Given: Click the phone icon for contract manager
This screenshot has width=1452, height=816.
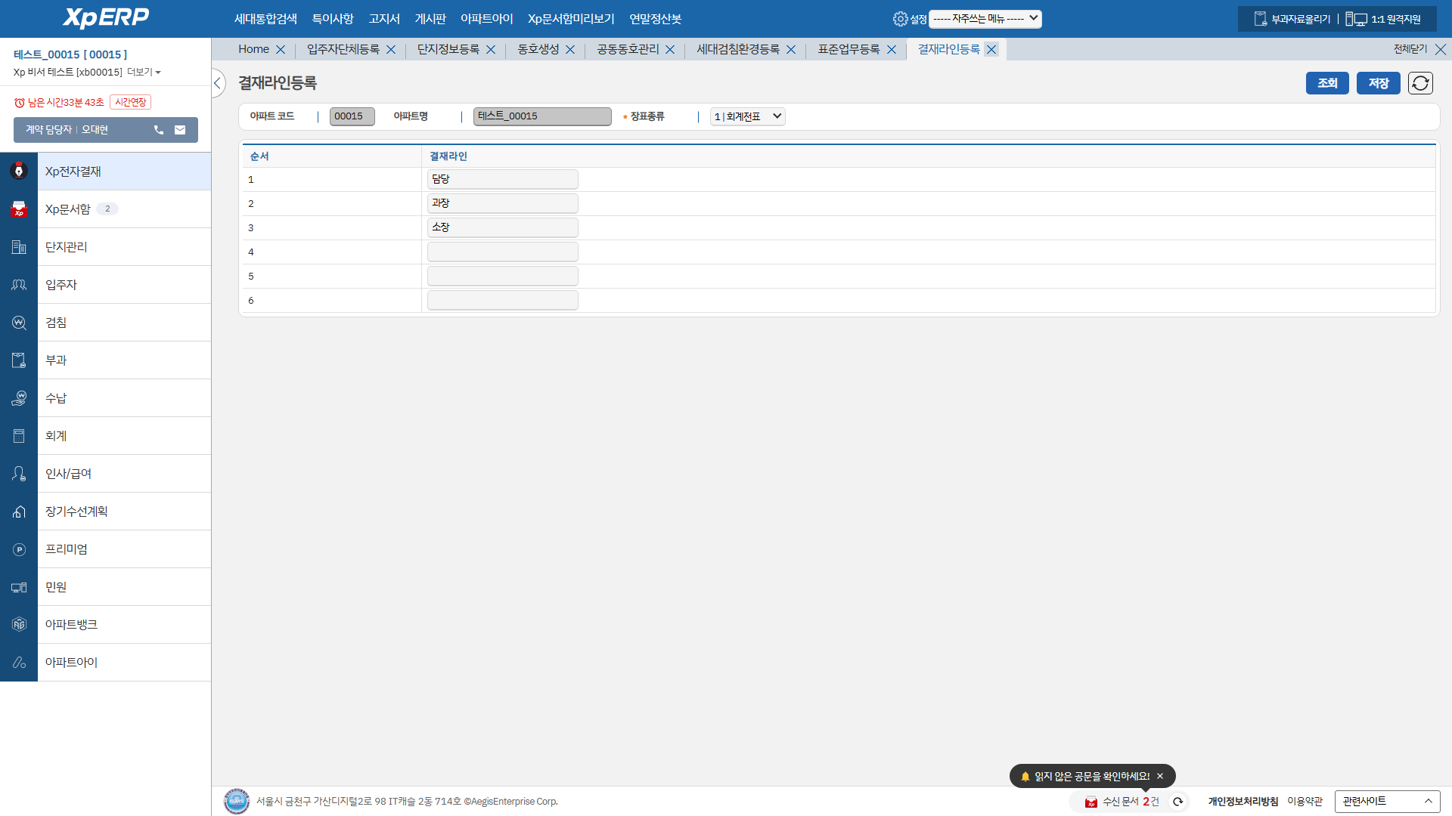Looking at the screenshot, I should coord(159,130).
